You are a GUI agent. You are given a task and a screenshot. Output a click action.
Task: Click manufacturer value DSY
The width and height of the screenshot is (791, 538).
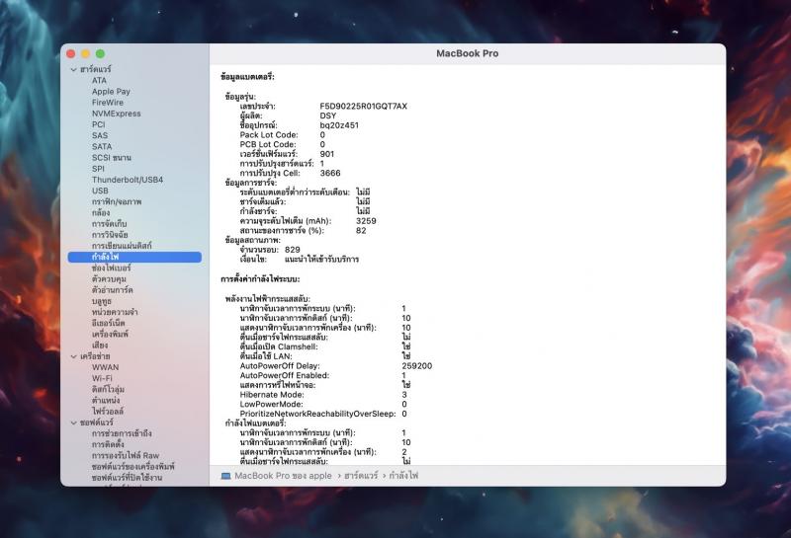[328, 115]
